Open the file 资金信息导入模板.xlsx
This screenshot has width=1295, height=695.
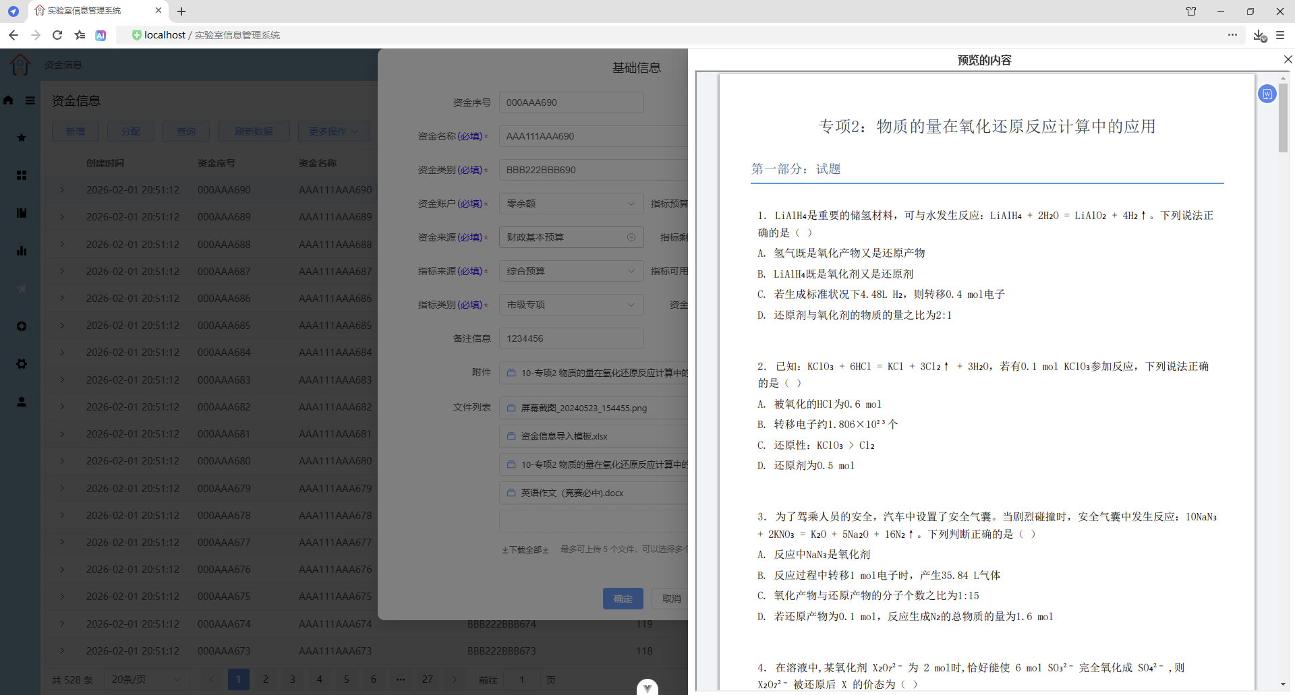(x=564, y=436)
